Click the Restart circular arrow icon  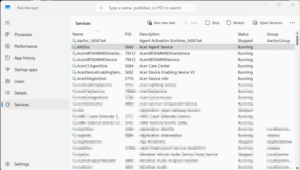[229, 23]
